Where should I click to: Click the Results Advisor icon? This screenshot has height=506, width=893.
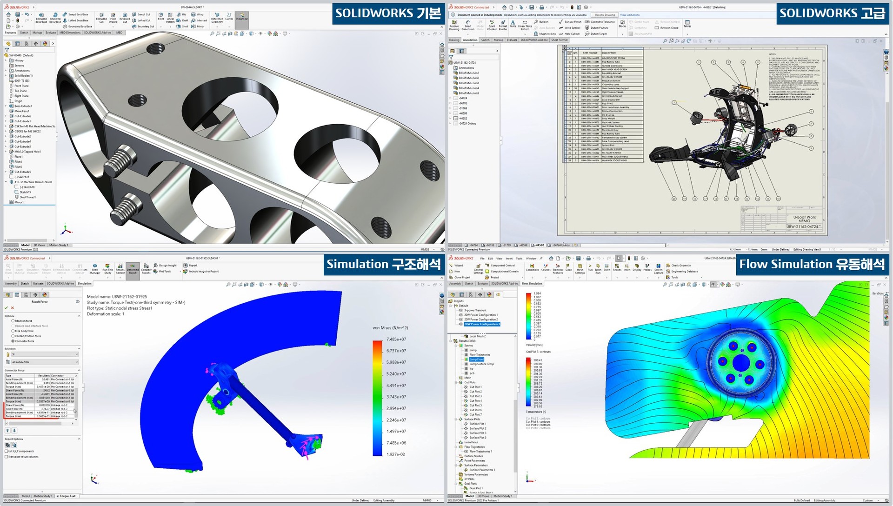tap(120, 269)
